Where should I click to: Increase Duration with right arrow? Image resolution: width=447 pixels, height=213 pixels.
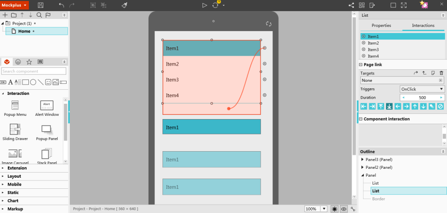[x=441, y=98]
